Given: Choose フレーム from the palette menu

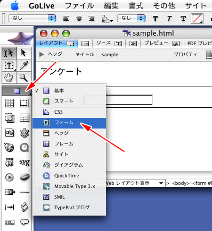Looking at the screenshot, I should pos(69,143).
